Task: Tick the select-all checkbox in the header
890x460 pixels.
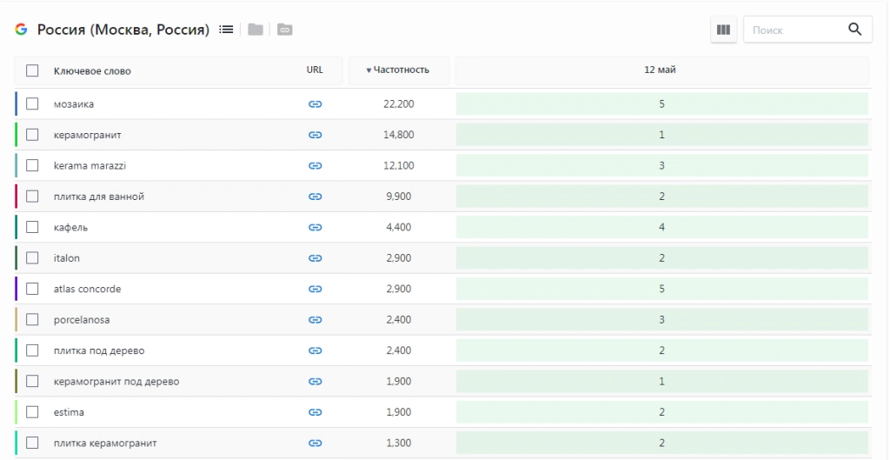Action: tap(32, 71)
